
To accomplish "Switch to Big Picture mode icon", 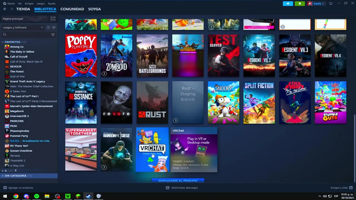I will click(x=331, y=4).
